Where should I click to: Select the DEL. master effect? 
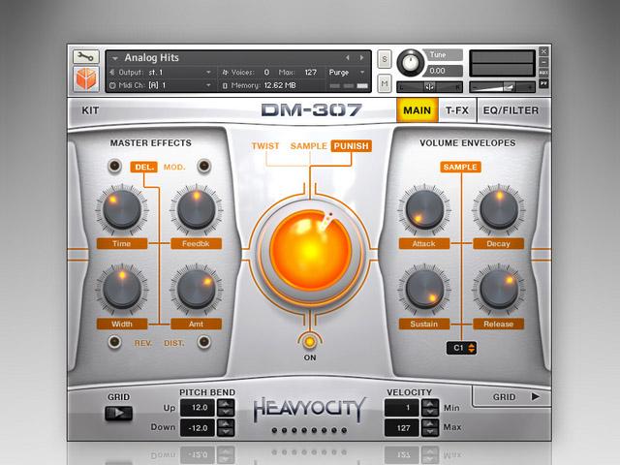point(144,168)
